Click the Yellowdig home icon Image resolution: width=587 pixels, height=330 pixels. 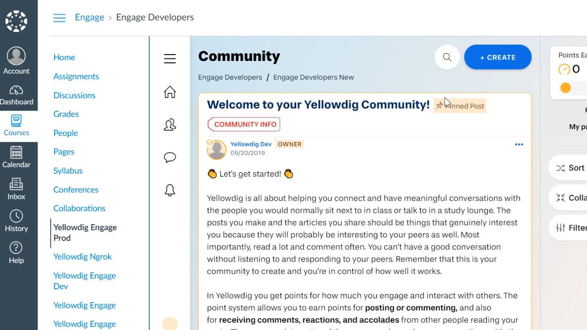(170, 92)
